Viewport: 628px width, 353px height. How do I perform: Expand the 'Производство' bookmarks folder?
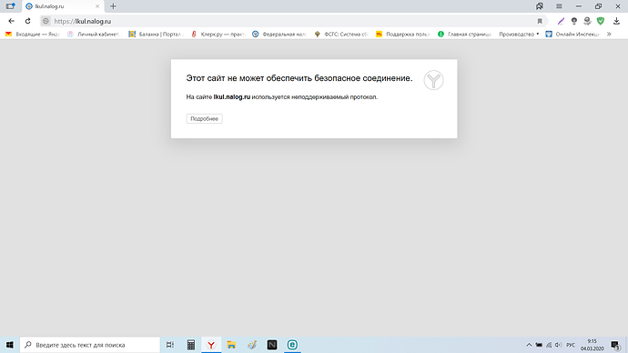point(519,35)
